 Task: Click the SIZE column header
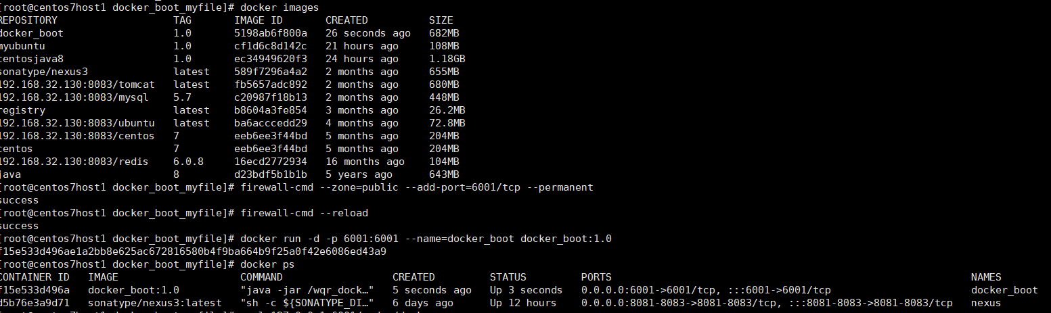tap(441, 20)
